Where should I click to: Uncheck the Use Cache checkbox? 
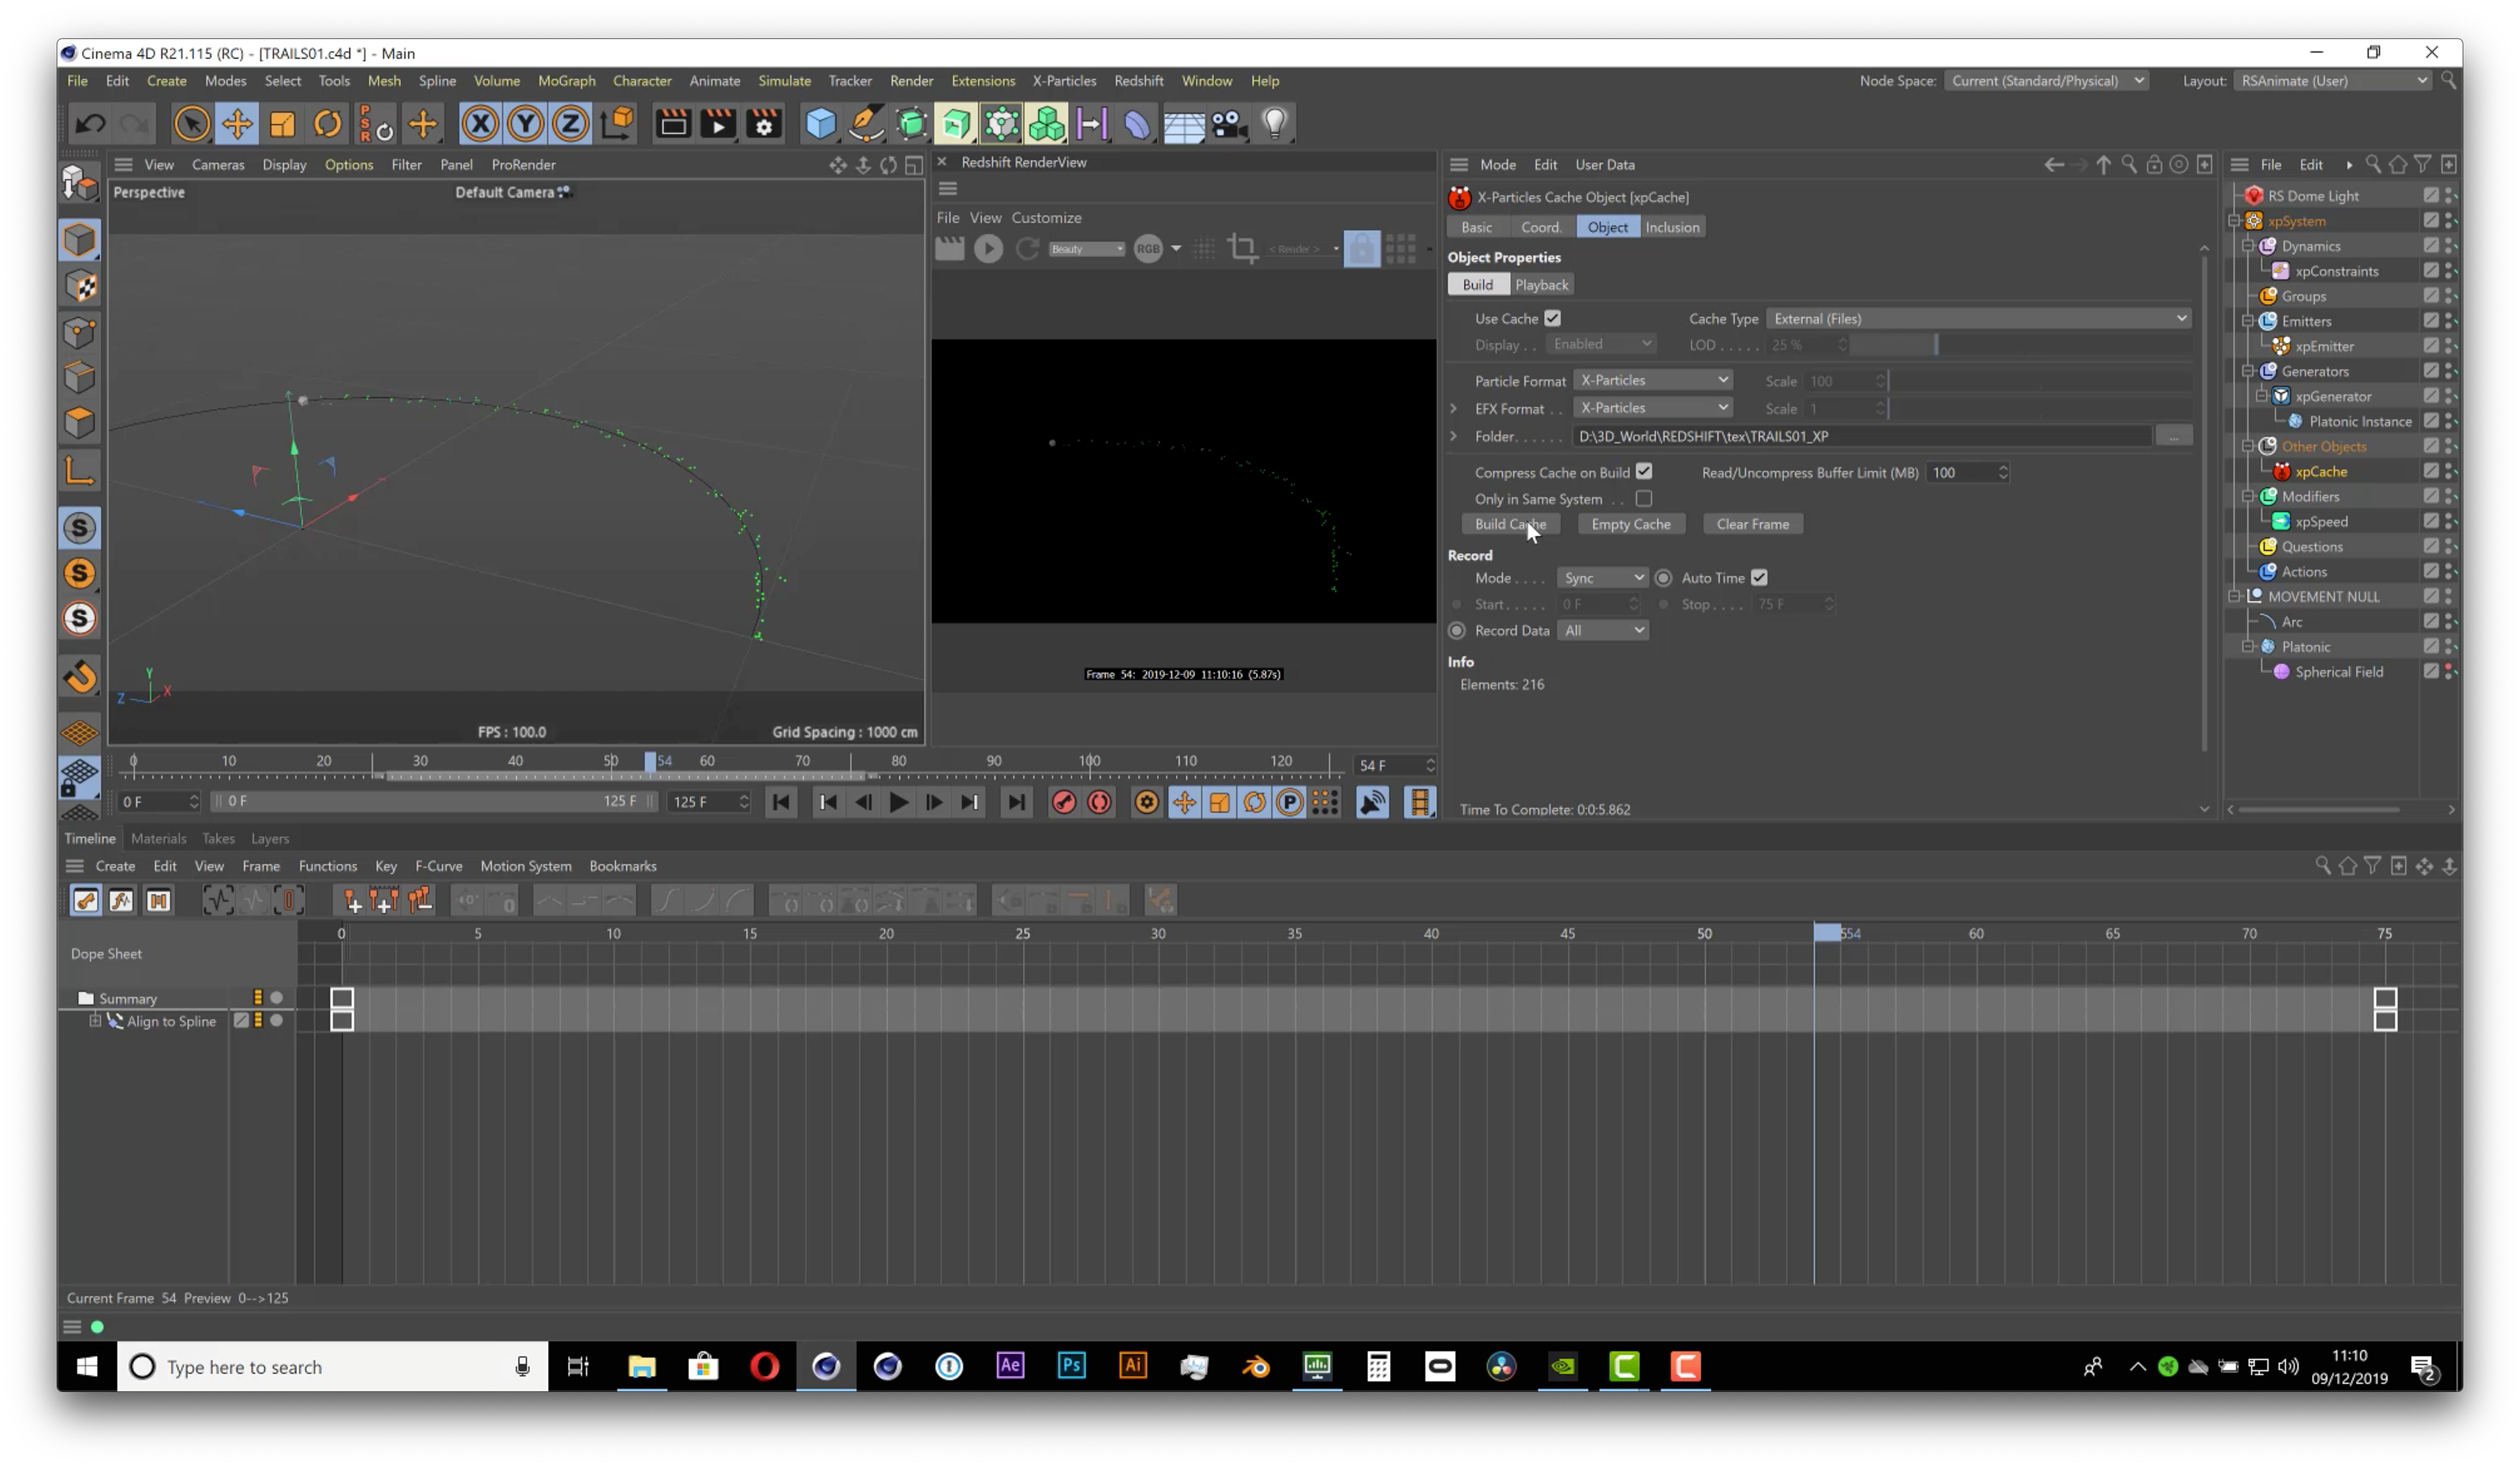pos(1552,318)
